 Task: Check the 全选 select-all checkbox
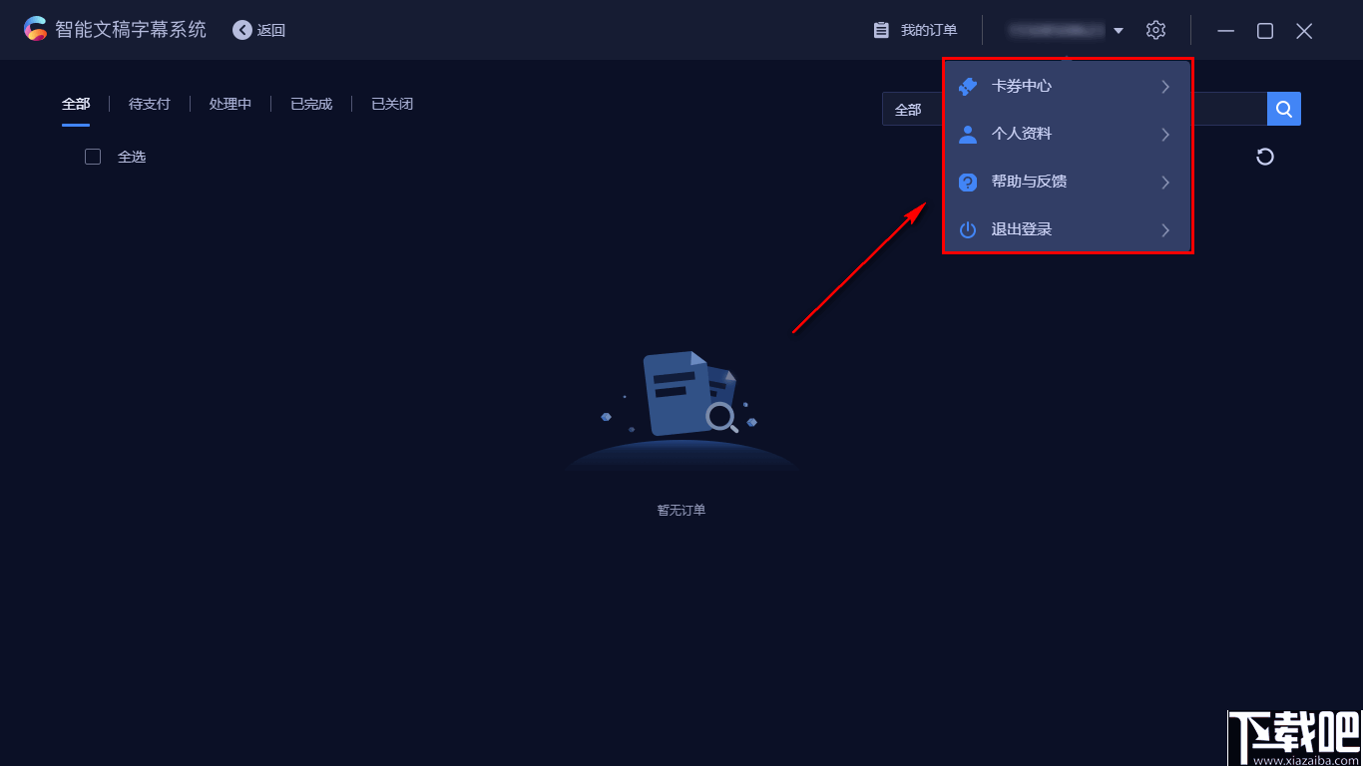pos(92,156)
